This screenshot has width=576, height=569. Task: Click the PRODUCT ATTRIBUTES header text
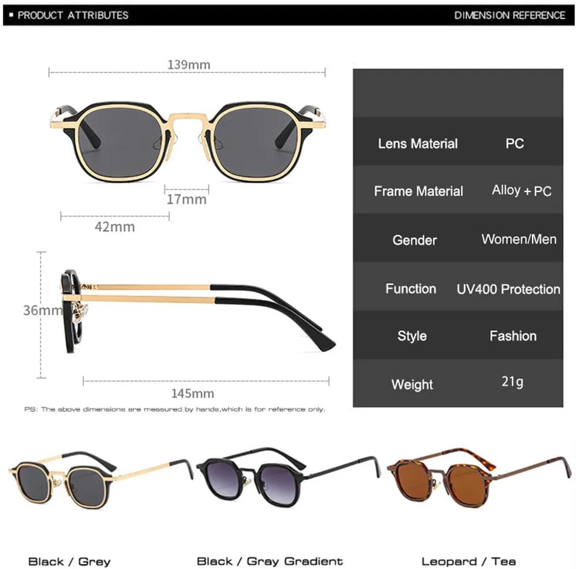(73, 15)
